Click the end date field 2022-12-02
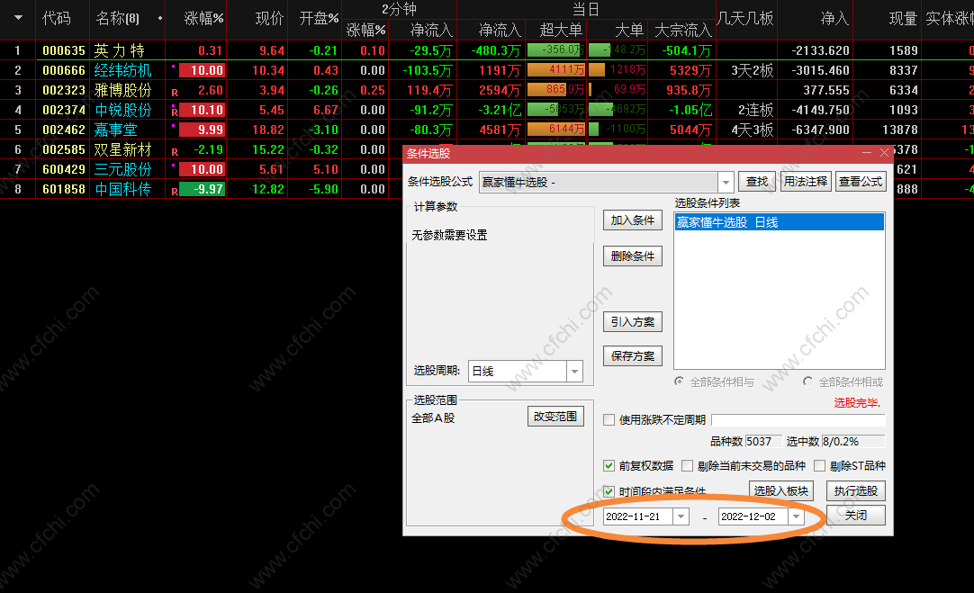The width and height of the screenshot is (974, 593). pyautogui.click(x=753, y=517)
